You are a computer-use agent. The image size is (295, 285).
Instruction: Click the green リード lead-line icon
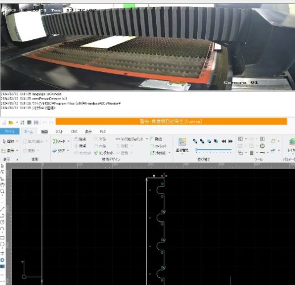pyautogui.click(x=55, y=141)
